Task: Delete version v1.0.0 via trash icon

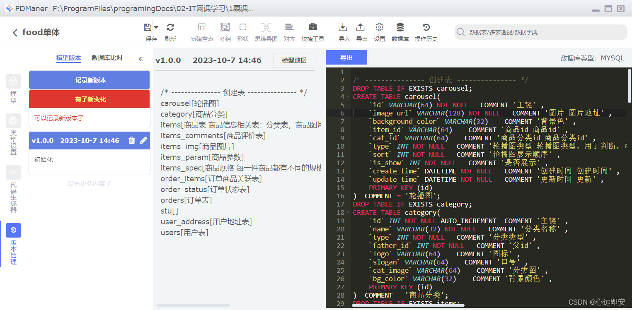Action: point(132,140)
